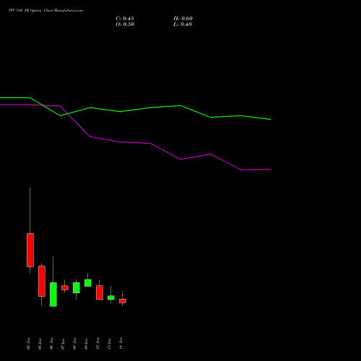Click the purple indicator line
The image size is (361, 361).
(150, 144)
